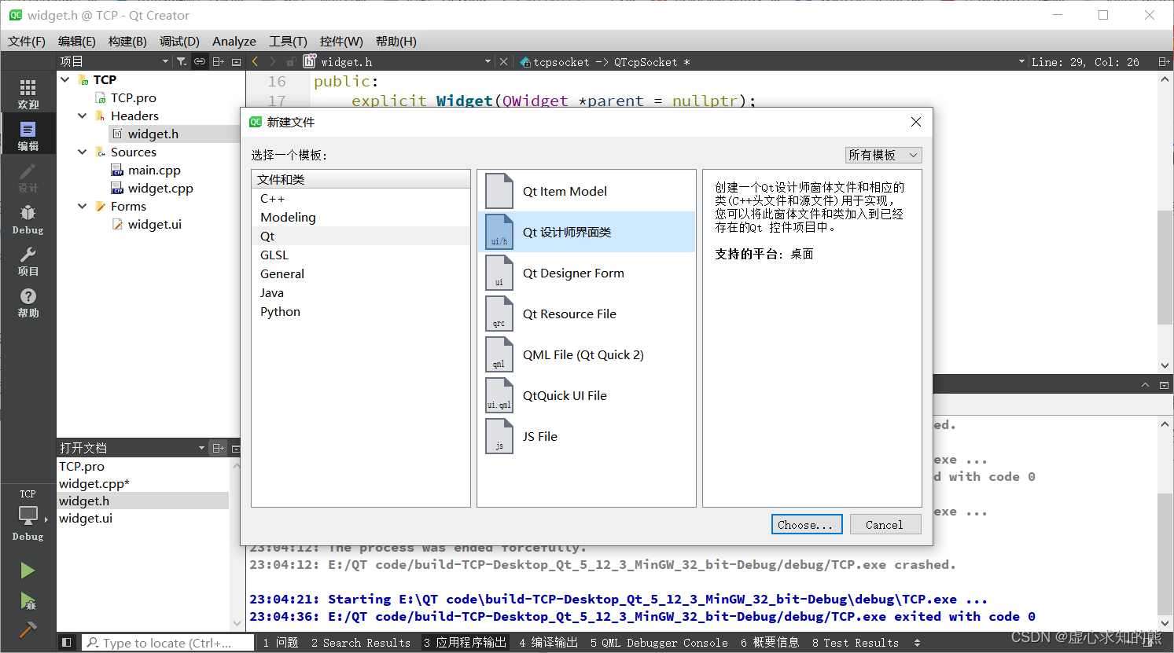Open the 构建(B) menu
Screen dimensions: 1174x653
click(x=127, y=41)
